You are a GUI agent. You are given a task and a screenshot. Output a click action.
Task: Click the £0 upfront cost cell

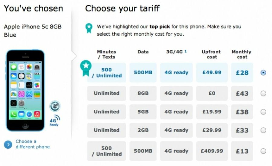click(212, 93)
